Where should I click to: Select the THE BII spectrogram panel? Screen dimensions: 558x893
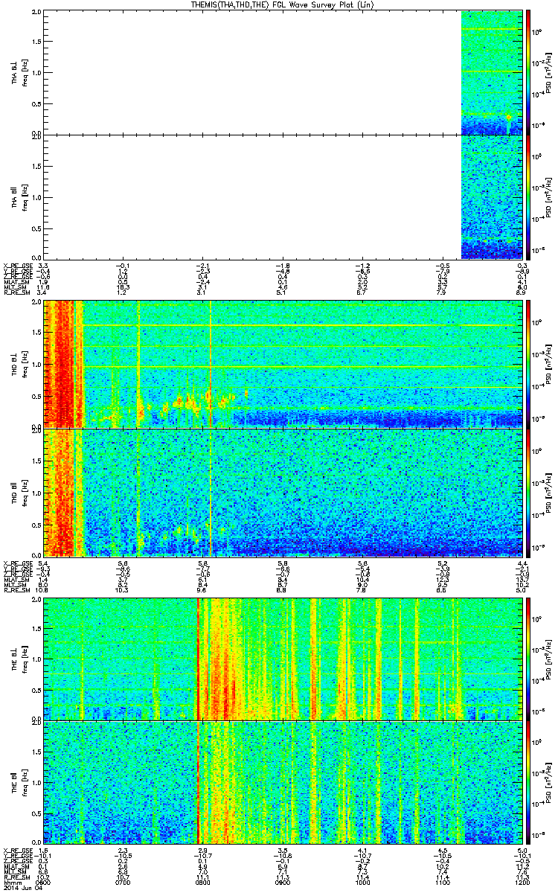283,782
